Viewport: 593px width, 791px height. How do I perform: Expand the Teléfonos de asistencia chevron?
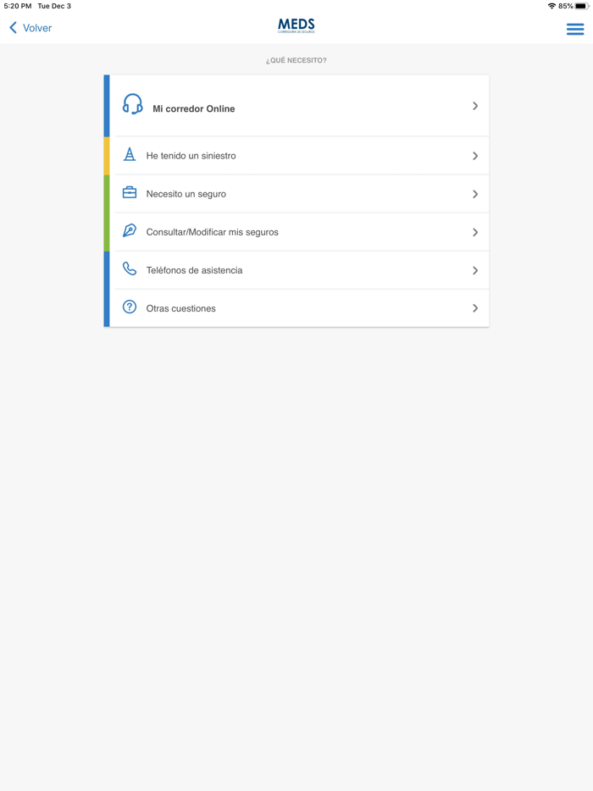click(475, 270)
